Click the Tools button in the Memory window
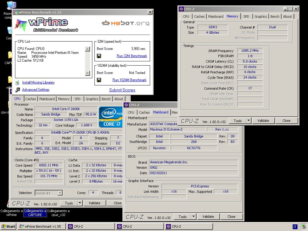This screenshot has width=308, height=231. tap(238, 121)
